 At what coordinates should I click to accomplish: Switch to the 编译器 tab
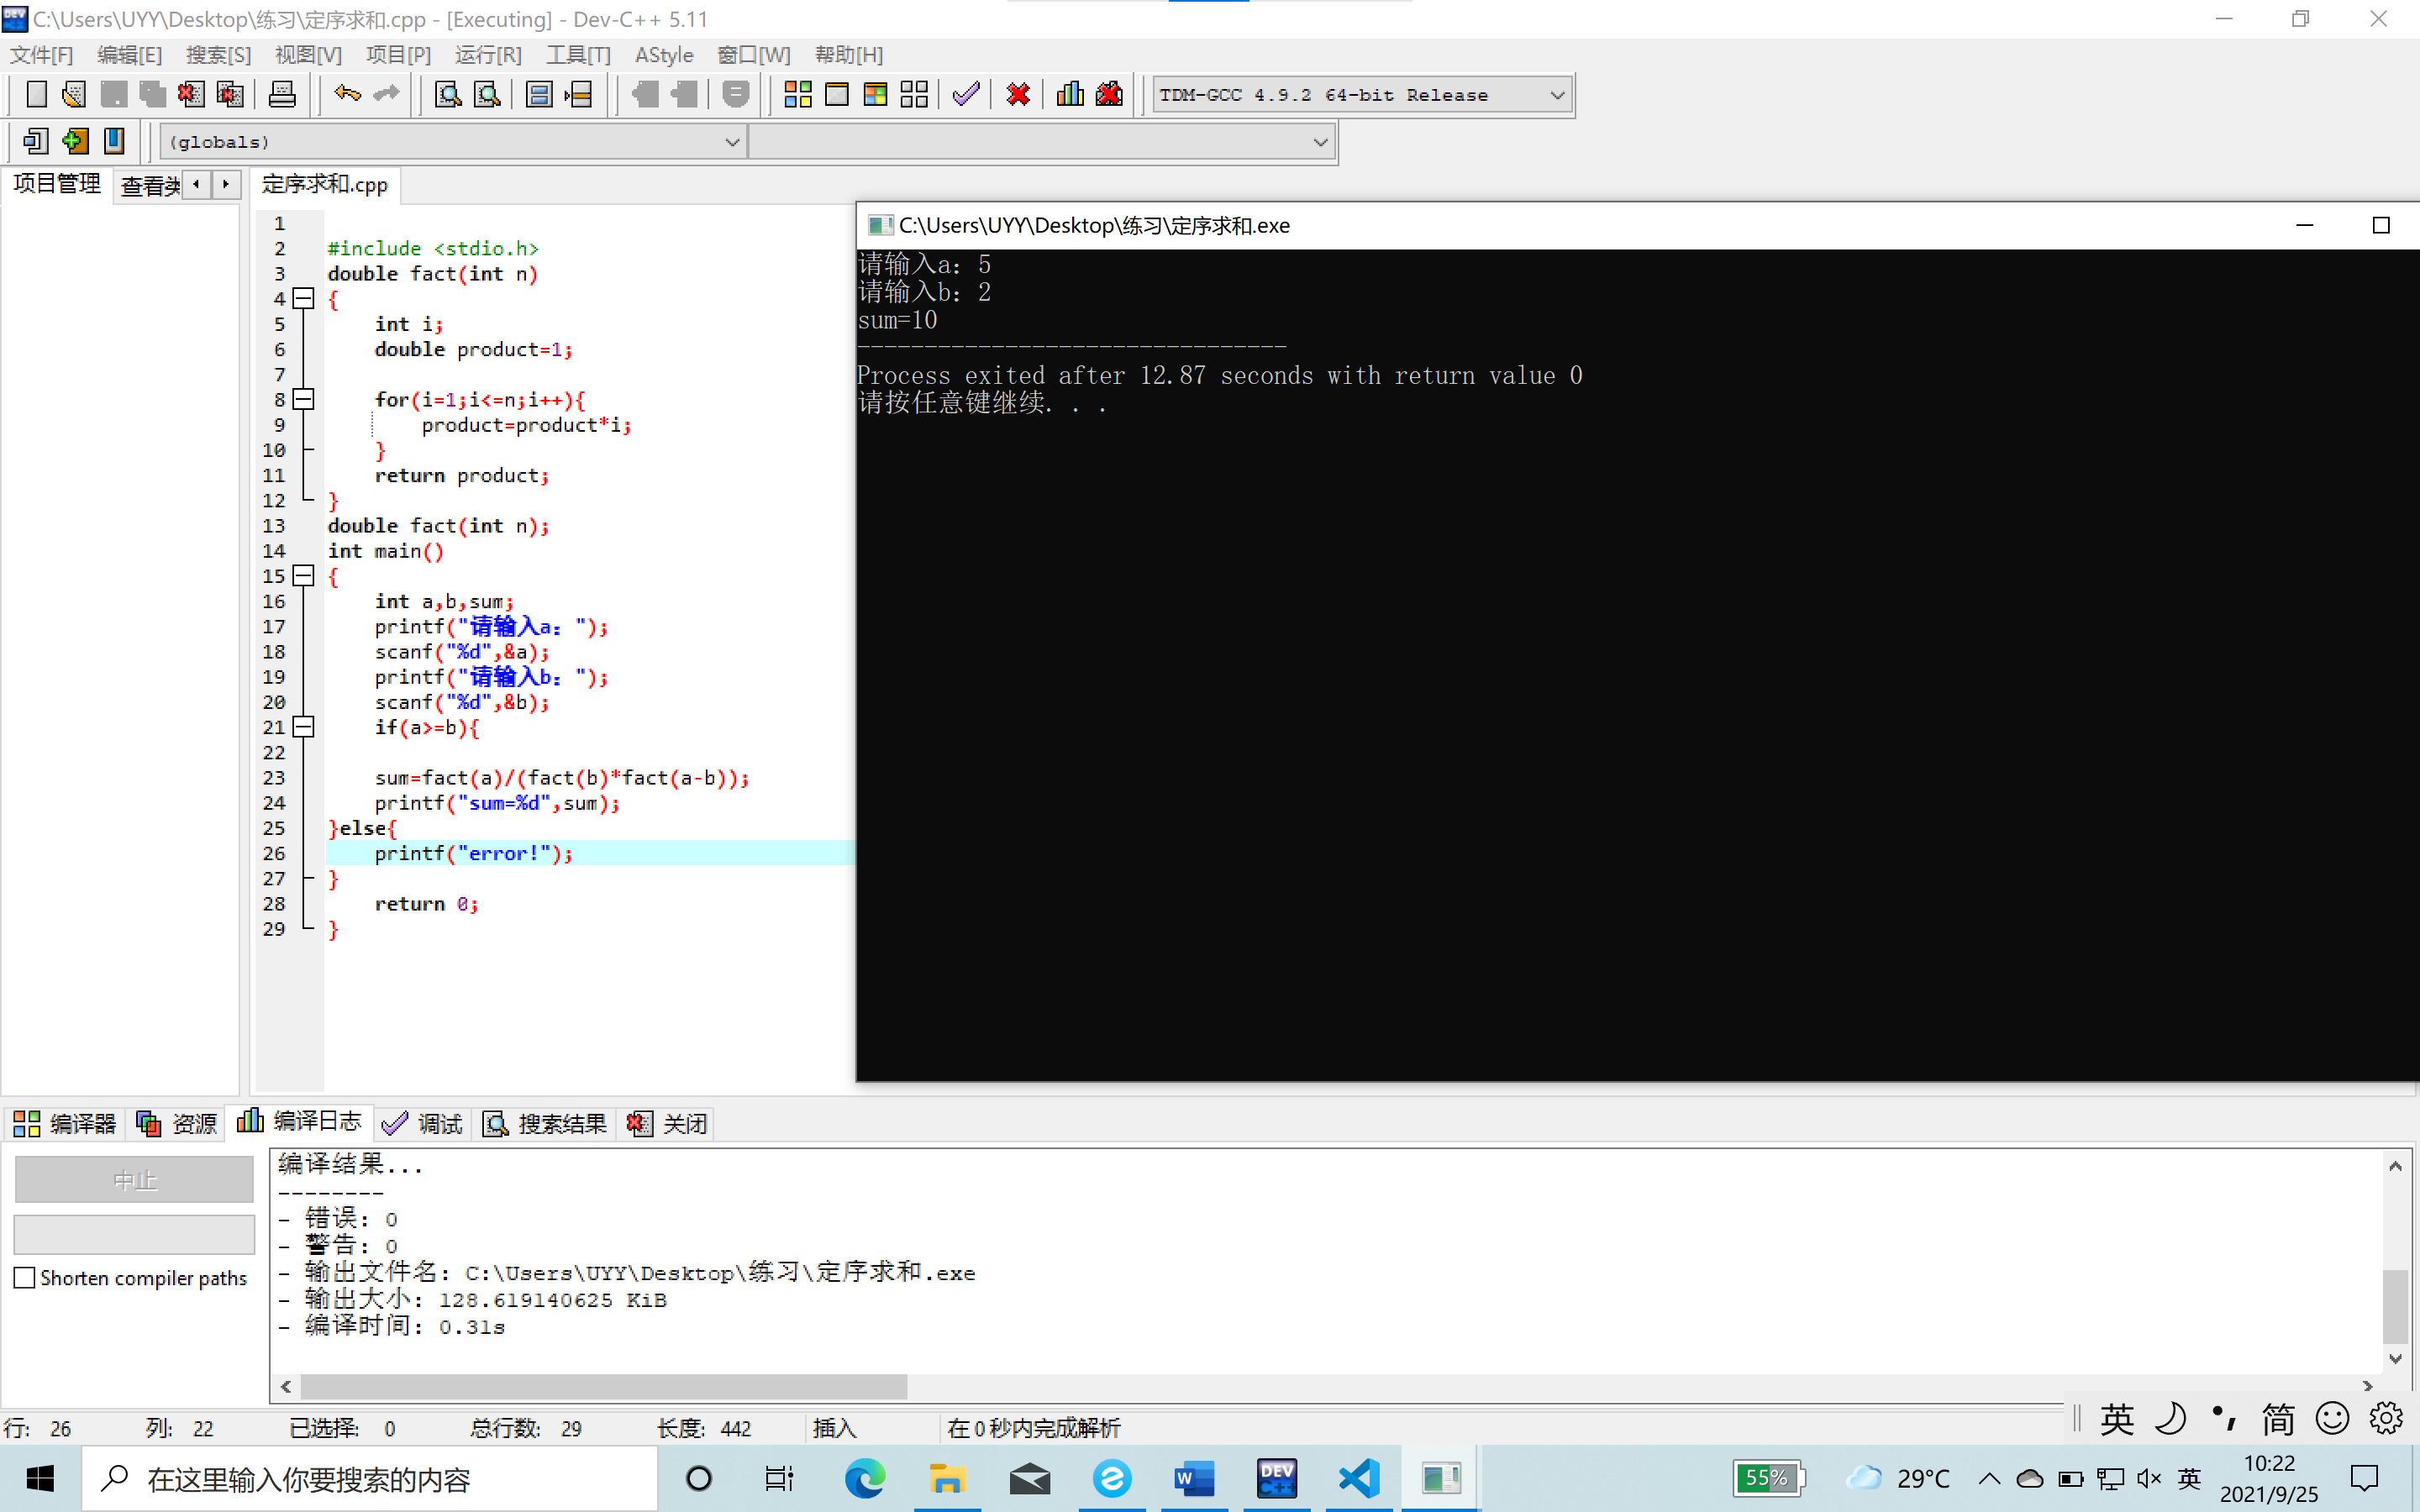(x=65, y=1123)
